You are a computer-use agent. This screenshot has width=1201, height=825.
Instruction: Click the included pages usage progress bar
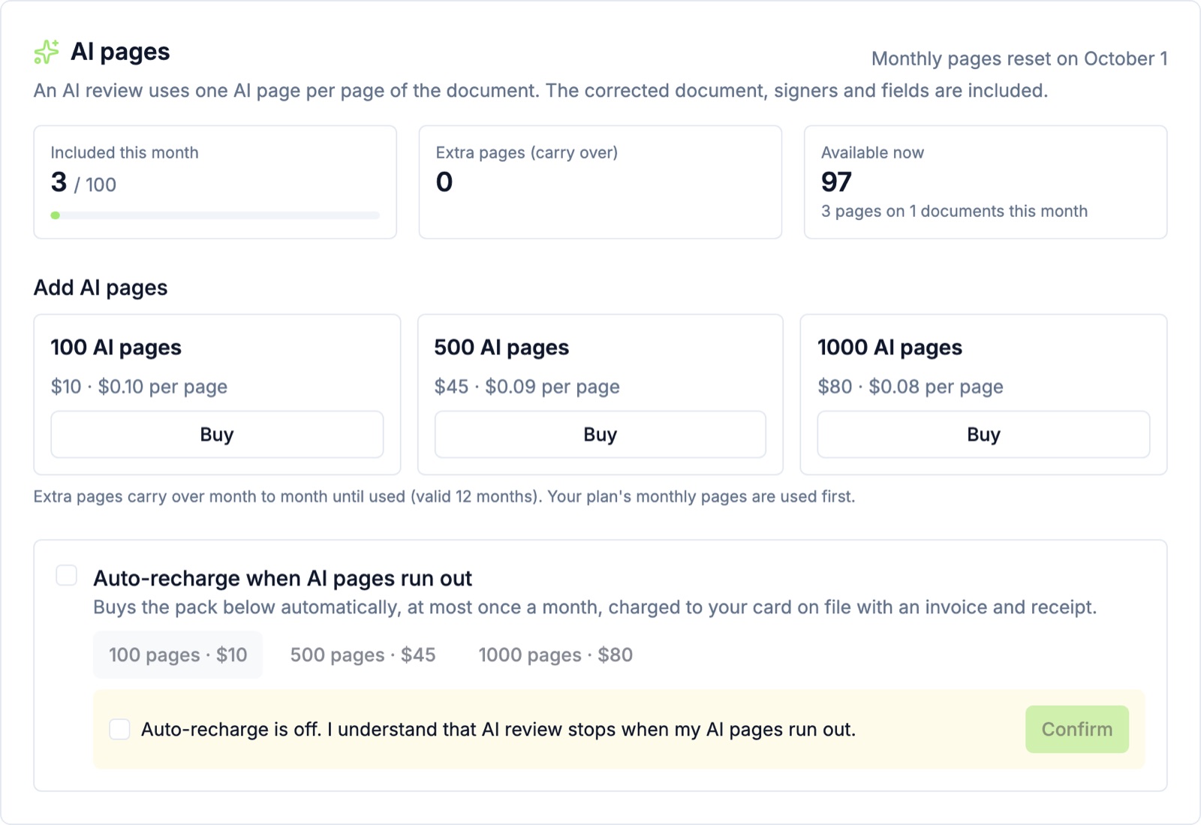215,215
